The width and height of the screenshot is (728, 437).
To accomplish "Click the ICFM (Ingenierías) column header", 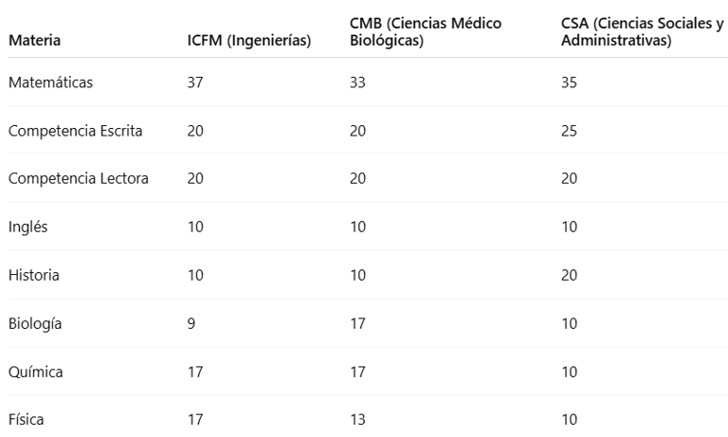I will point(249,43).
